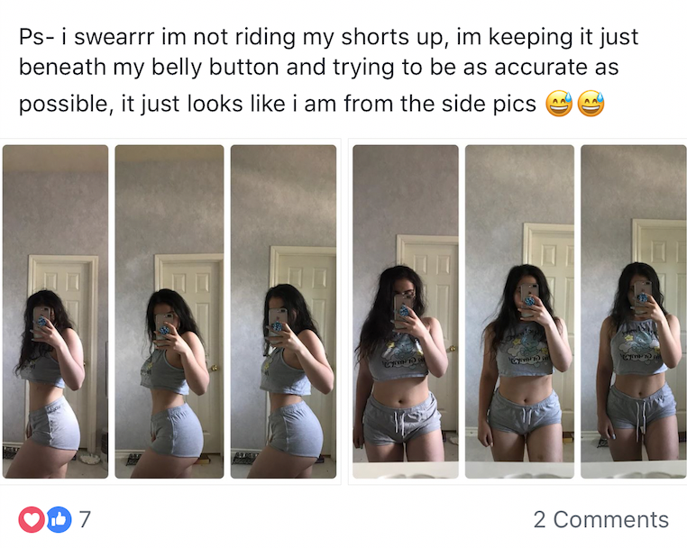Open the left collage of side-view selfies
Image resolution: width=687 pixels, height=548 pixels.
click(x=170, y=311)
